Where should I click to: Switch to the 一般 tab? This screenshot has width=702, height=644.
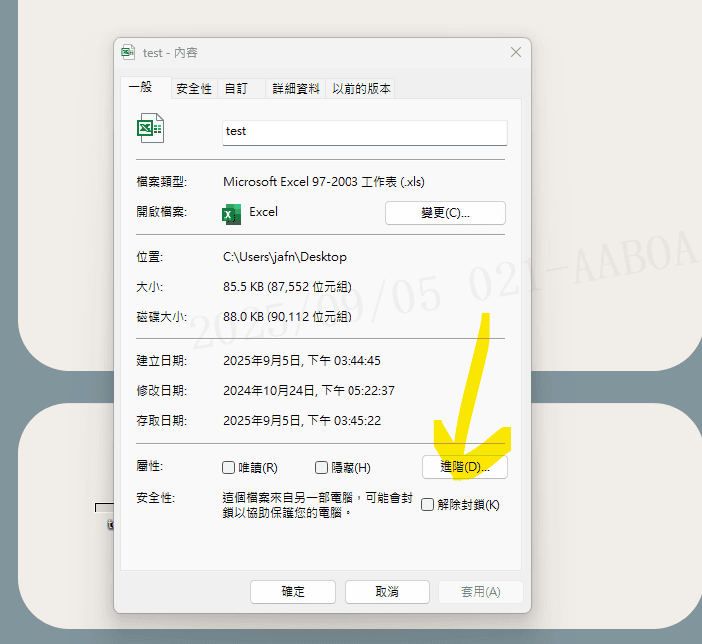[x=141, y=87]
